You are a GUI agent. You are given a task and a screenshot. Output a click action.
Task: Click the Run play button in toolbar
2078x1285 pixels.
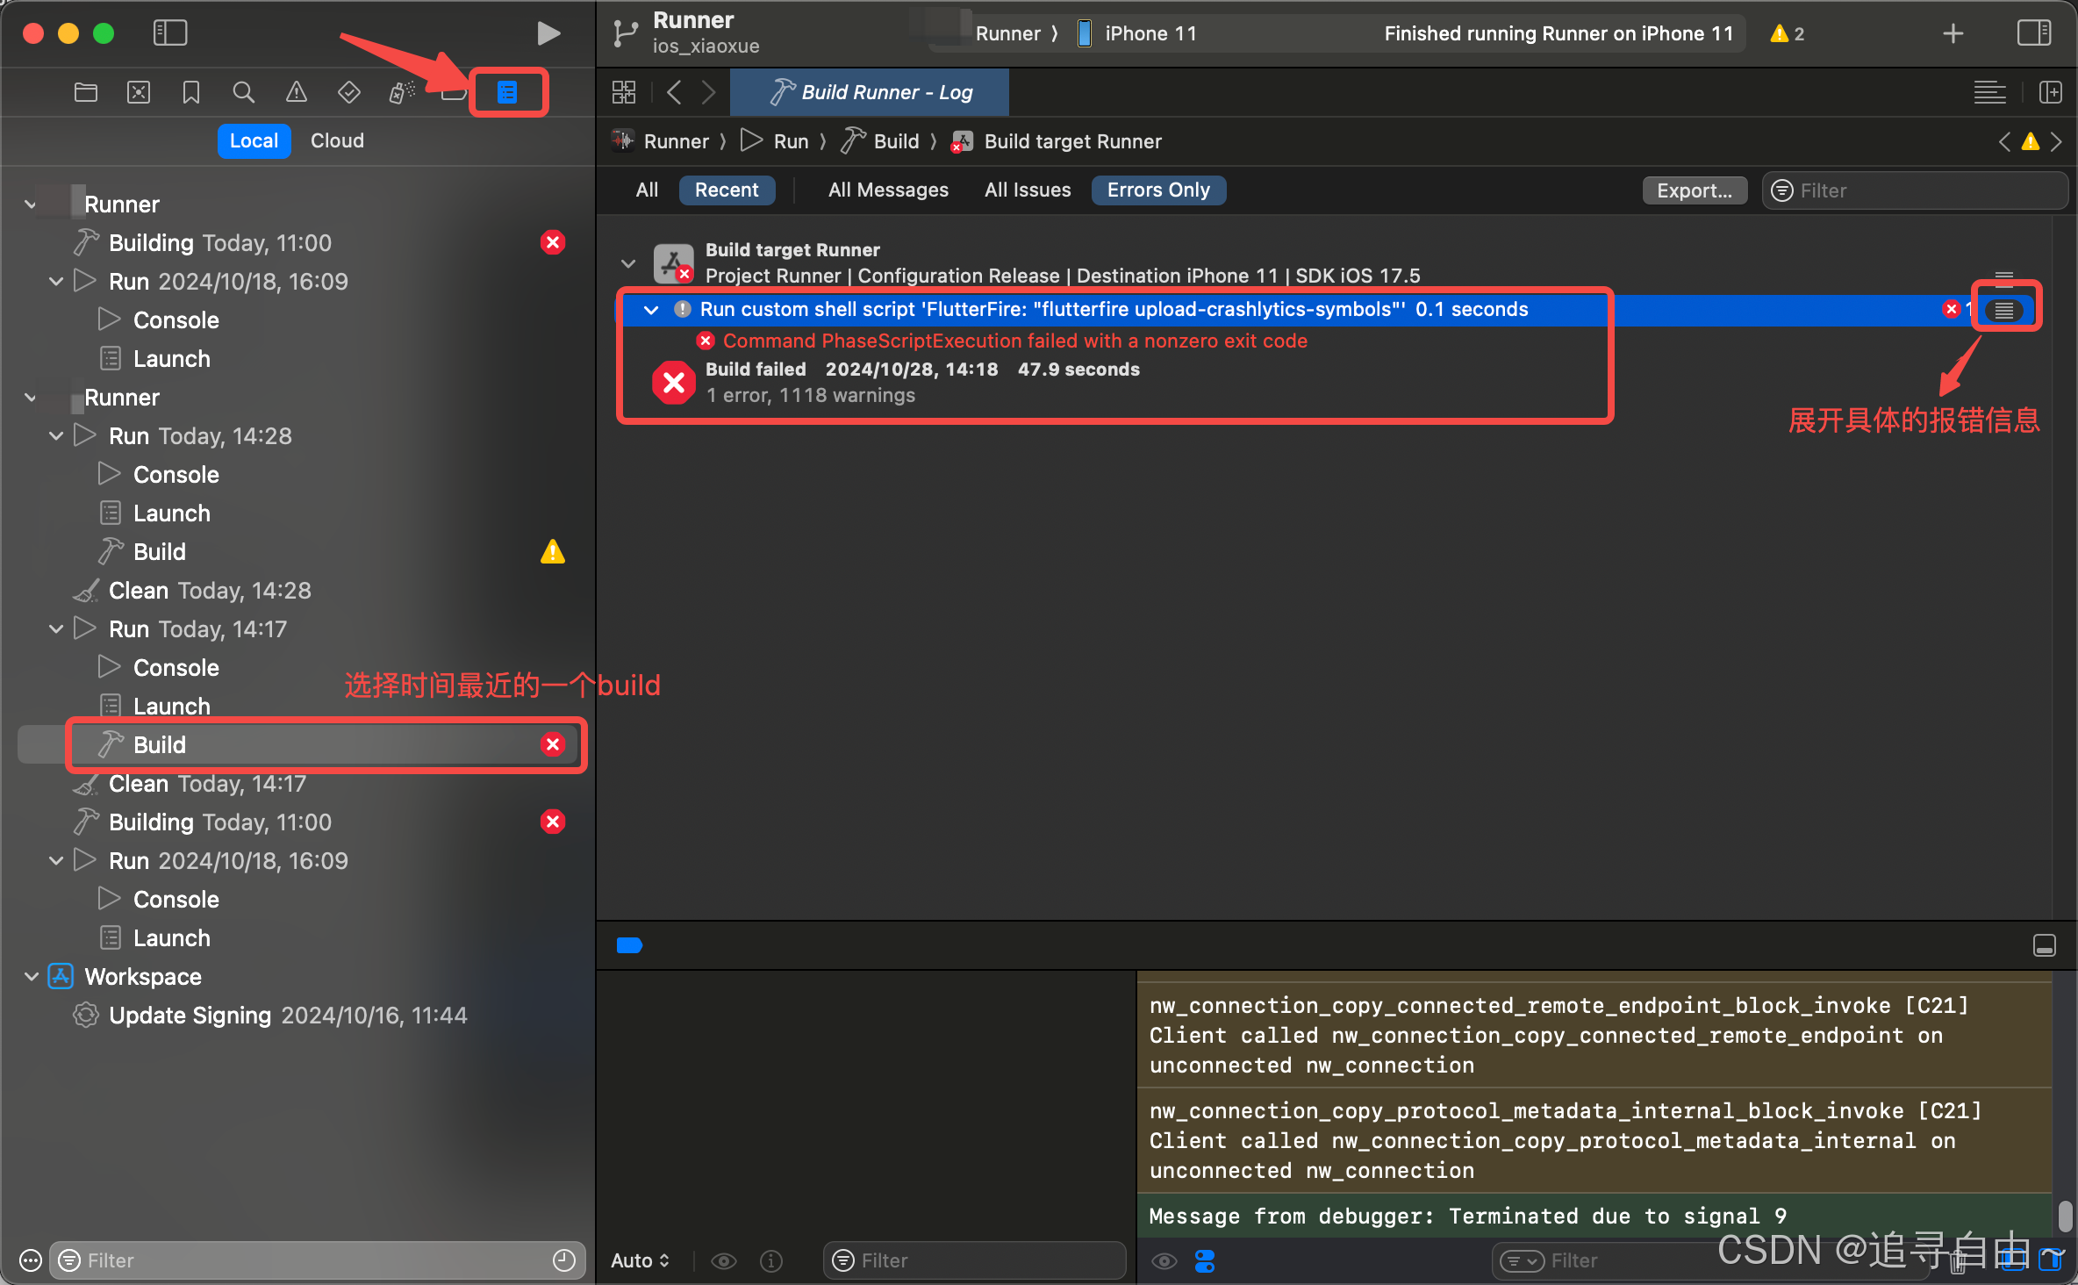point(548,33)
